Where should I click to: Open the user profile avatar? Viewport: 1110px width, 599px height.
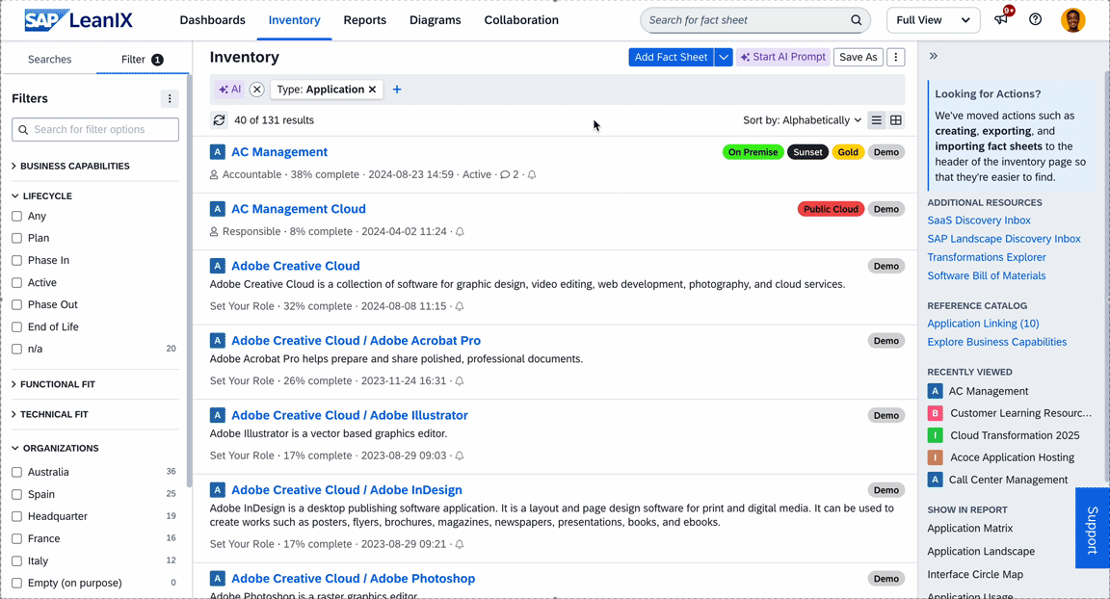click(1072, 20)
